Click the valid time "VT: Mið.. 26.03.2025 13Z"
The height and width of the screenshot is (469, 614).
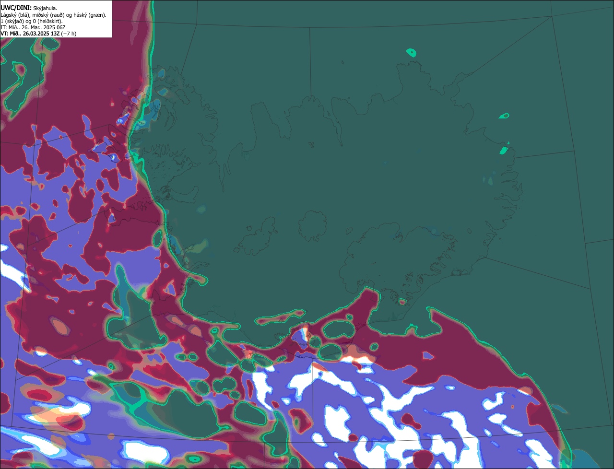[x=30, y=34]
